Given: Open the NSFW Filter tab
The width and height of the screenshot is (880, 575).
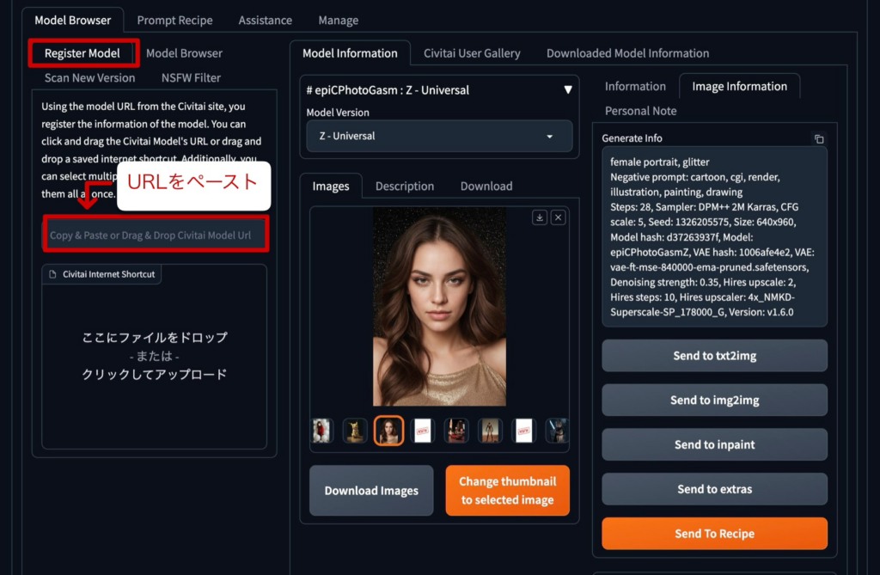Looking at the screenshot, I should point(191,77).
